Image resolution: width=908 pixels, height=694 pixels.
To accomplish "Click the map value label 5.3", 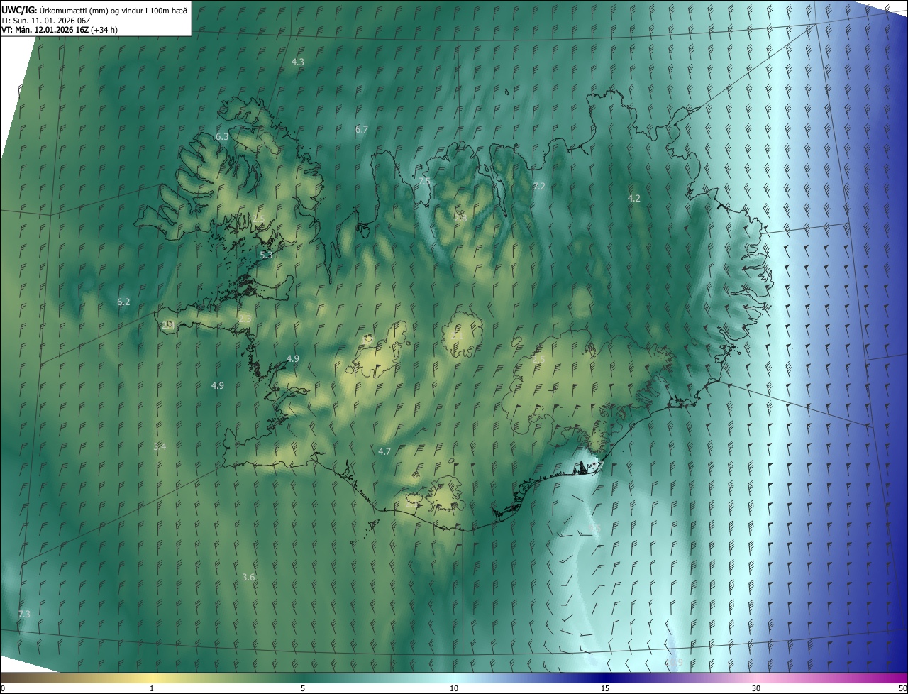I will 266,254.
